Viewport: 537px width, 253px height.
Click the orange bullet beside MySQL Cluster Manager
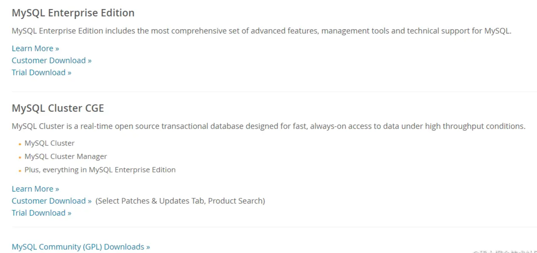point(20,158)
